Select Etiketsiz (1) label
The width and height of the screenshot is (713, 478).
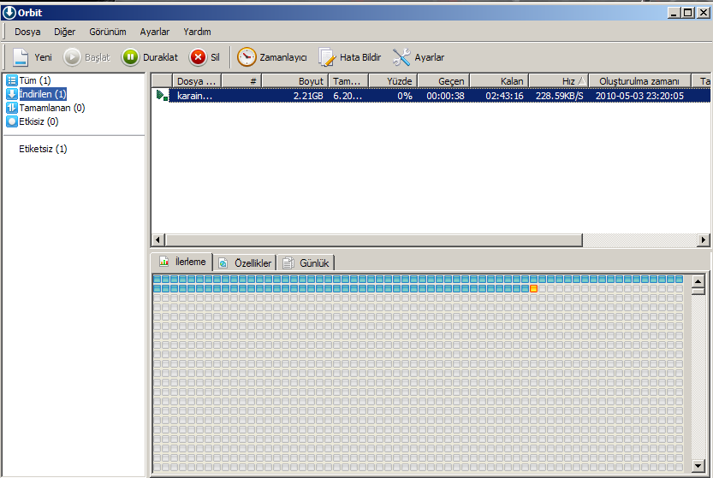[43, 149]
